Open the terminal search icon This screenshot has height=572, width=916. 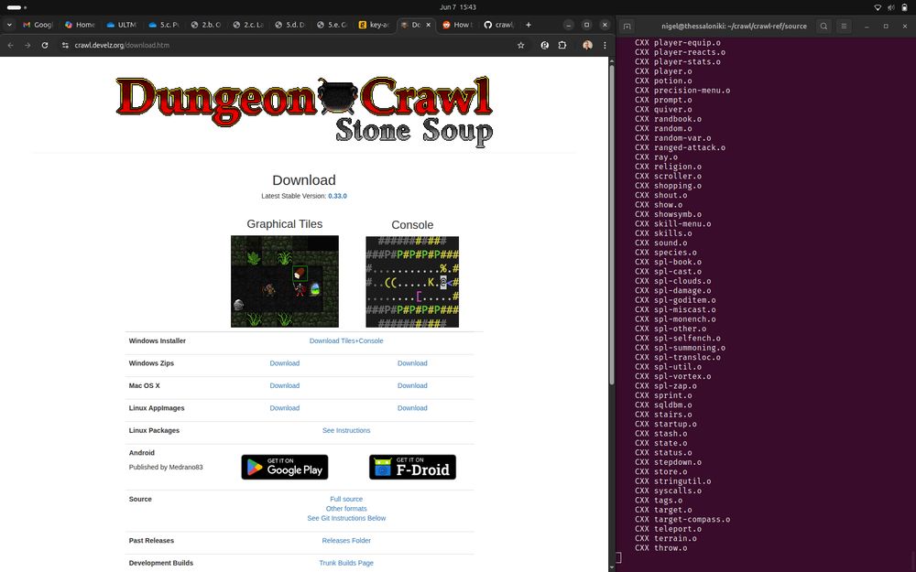823,26
